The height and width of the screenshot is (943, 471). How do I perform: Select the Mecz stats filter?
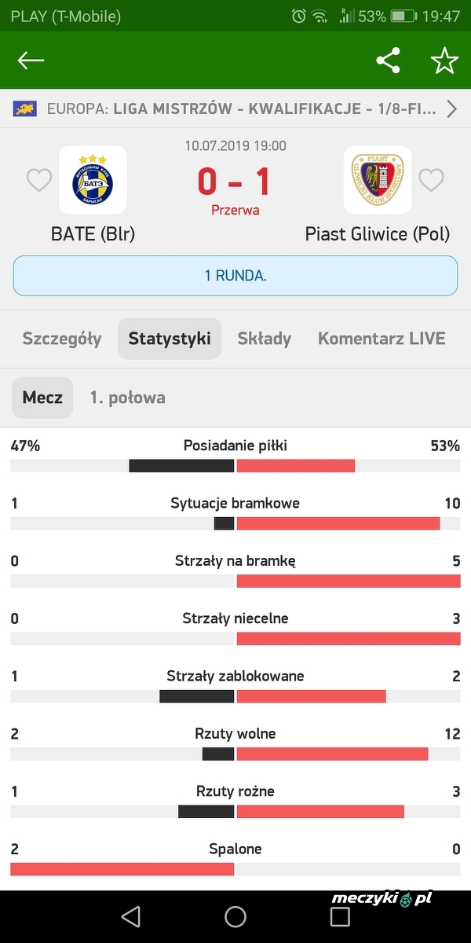(42, 398)
